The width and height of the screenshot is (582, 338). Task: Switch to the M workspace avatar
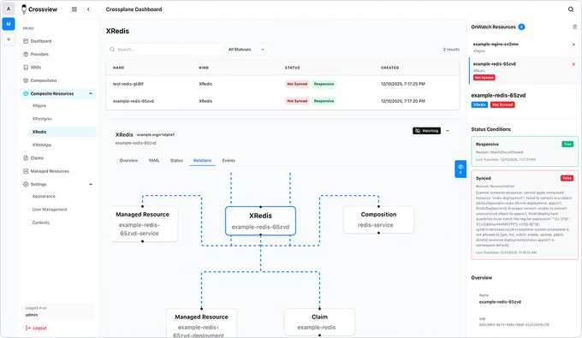[x=9, y=24]
